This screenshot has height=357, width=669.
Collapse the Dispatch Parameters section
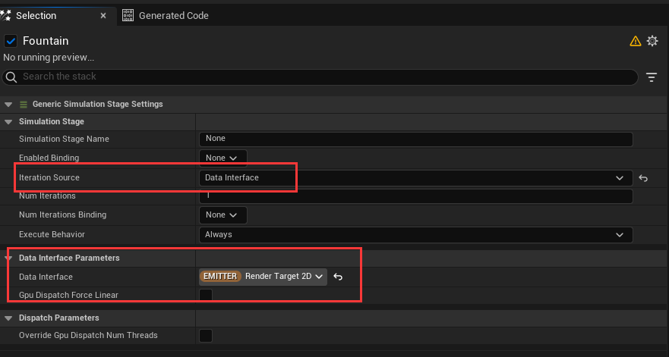click(x=8, y=318)
